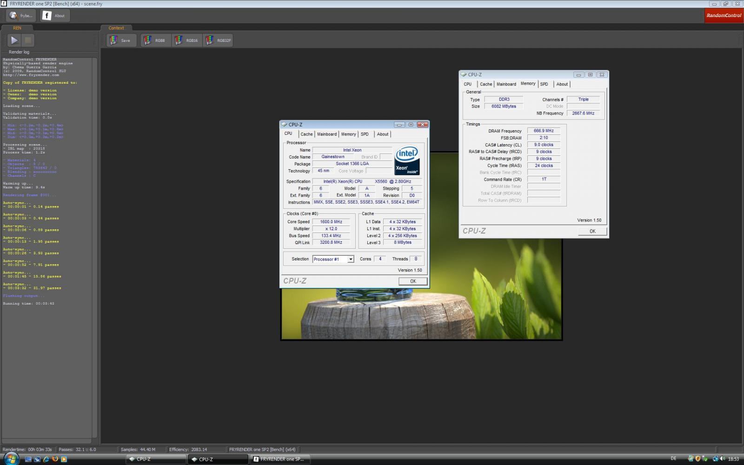Click the DRAM Frequency 666.9 MHz value
The width and height of the screenshot is (744, 465).
coord(544,131)
